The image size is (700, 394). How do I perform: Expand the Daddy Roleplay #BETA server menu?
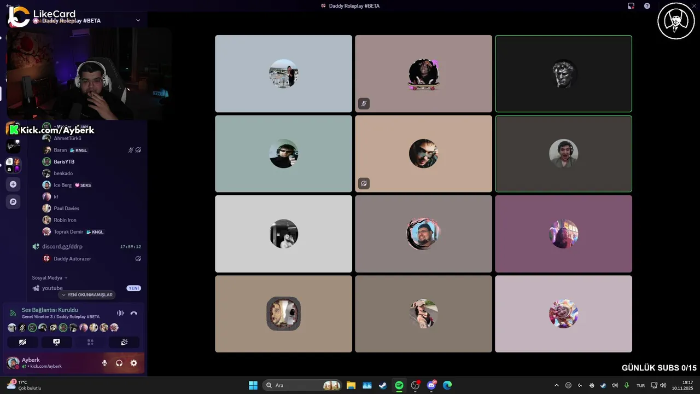coord(138,20)
